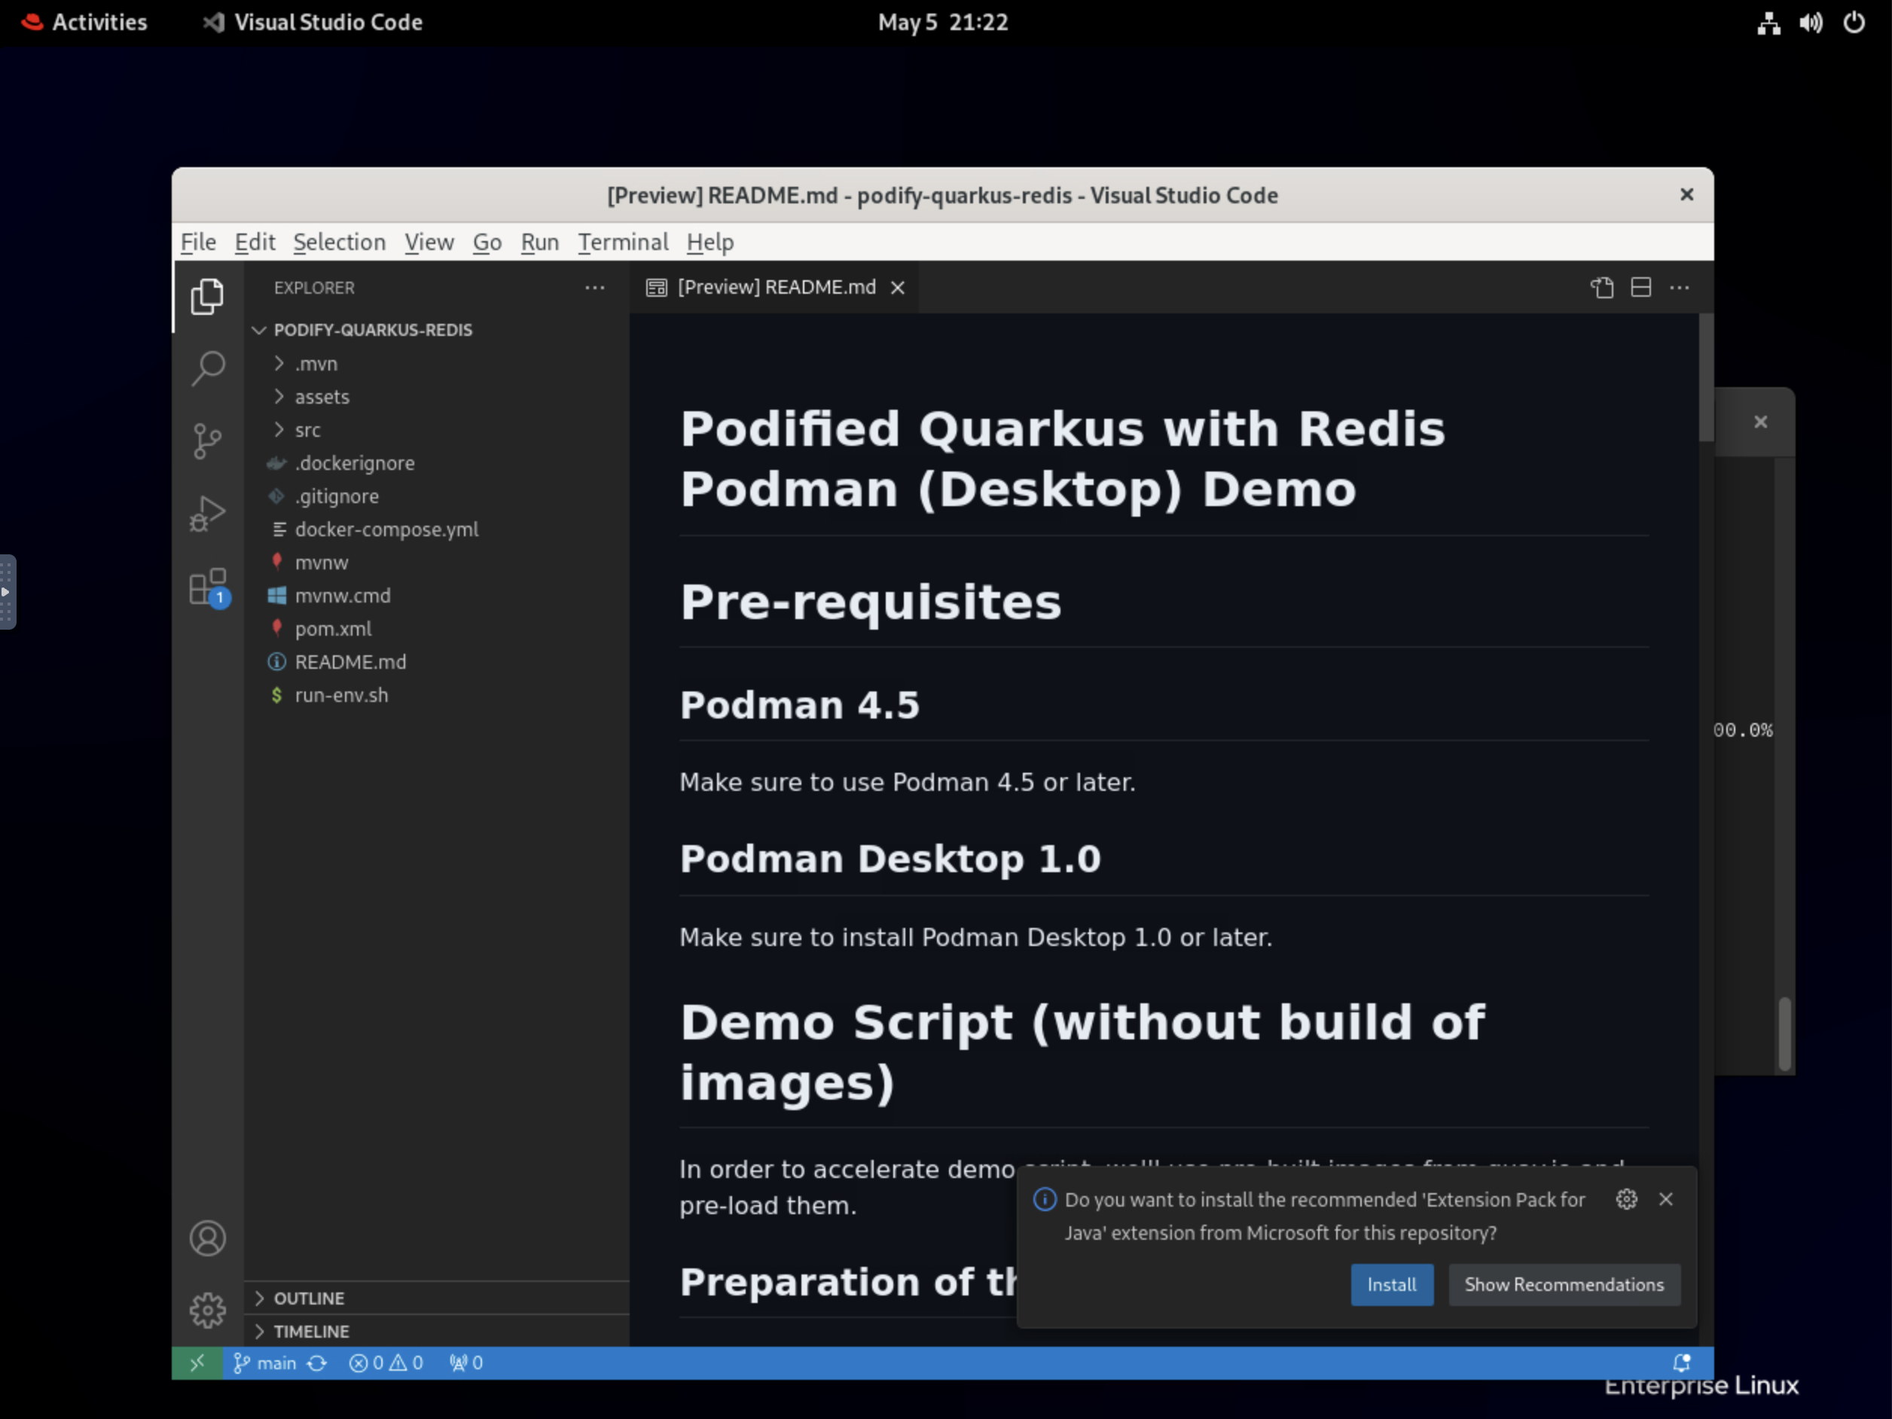Click the left edge side panel handle

[8, 592]
